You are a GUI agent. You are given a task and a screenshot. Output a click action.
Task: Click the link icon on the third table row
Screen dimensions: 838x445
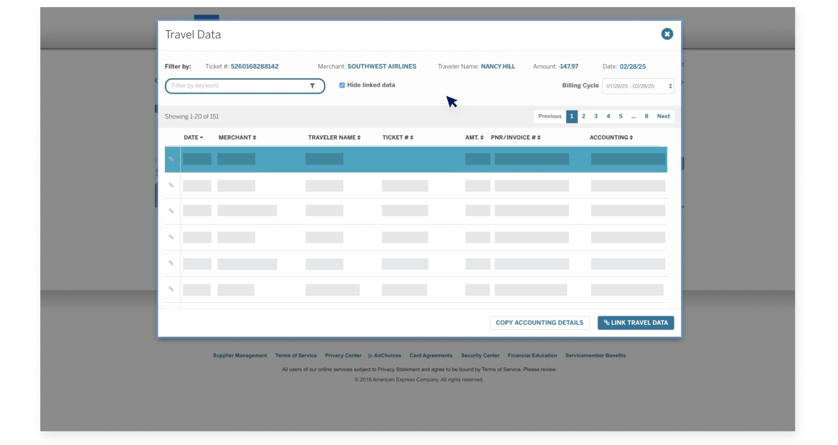click(x=171, y=210)
